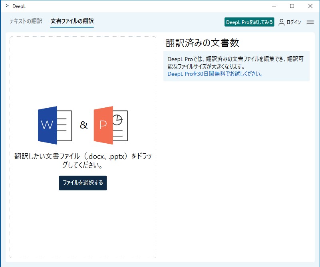Screen dimensions: 320x267
Task: Click ログイン to sign in
Action: click(293, 22)
